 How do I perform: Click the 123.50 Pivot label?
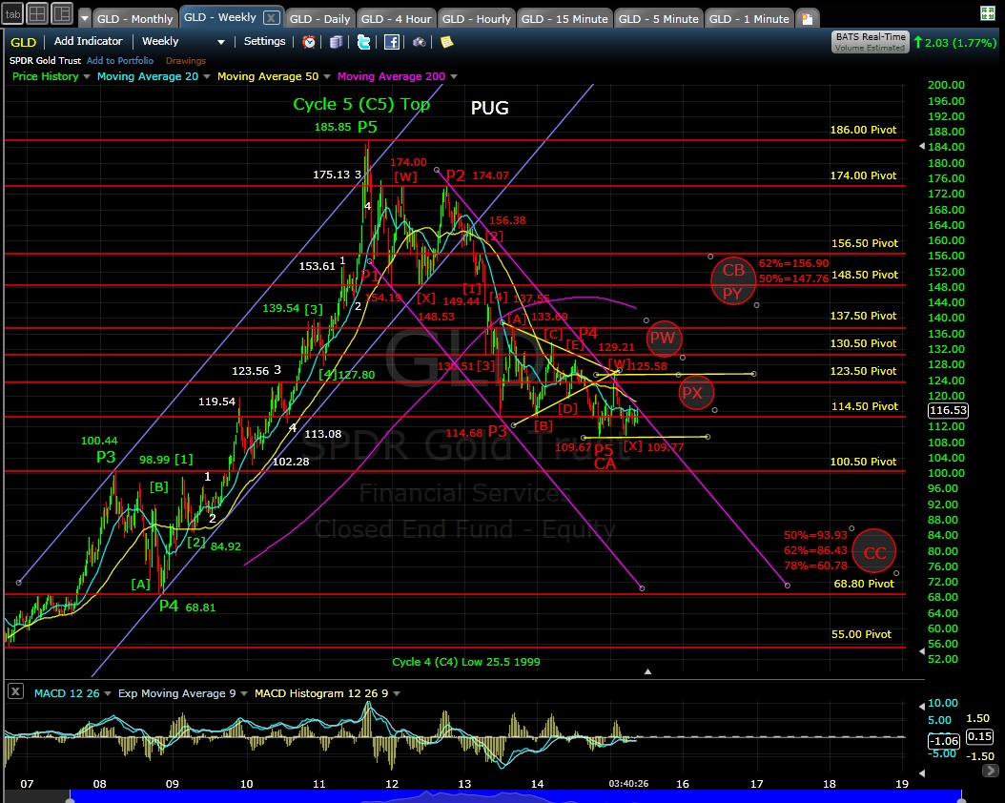(x=863, y=370)
